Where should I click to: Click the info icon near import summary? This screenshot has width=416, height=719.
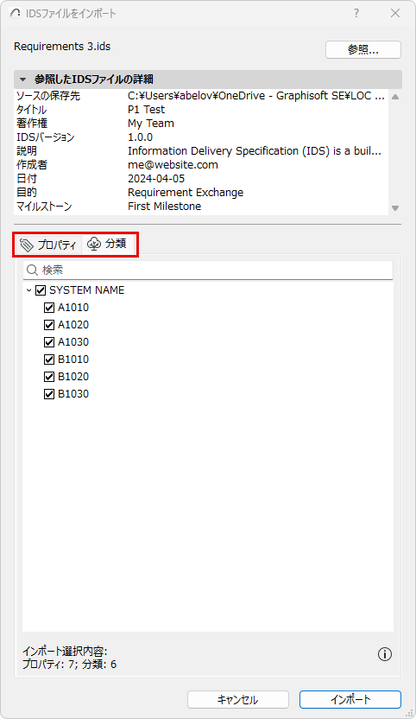(x=385, y=654)
